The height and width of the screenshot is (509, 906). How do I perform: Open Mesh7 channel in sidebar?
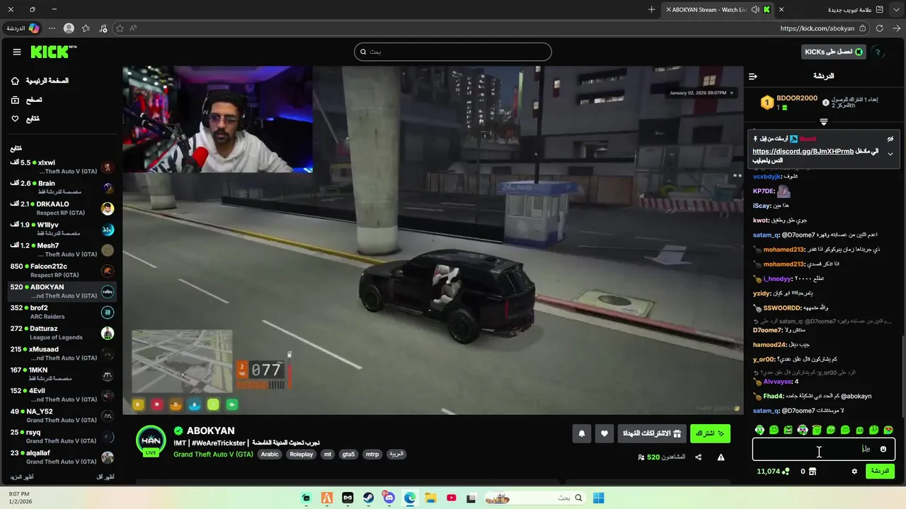pyautogui.click(x=62, y=250)
